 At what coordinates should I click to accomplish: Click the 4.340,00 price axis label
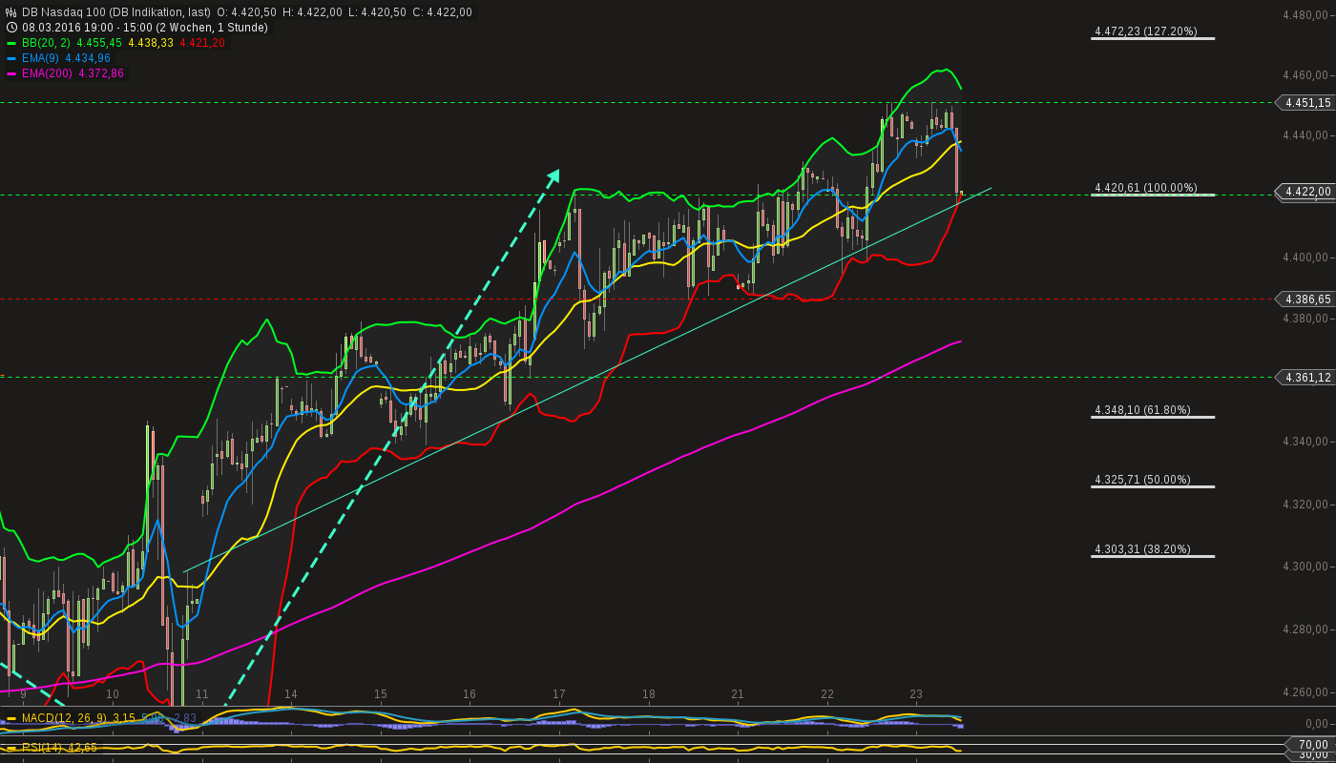pyautogui.click(x=1307, y=442)
